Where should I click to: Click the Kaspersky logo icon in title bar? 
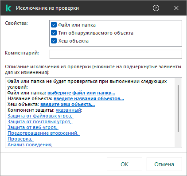pos(8,8)
